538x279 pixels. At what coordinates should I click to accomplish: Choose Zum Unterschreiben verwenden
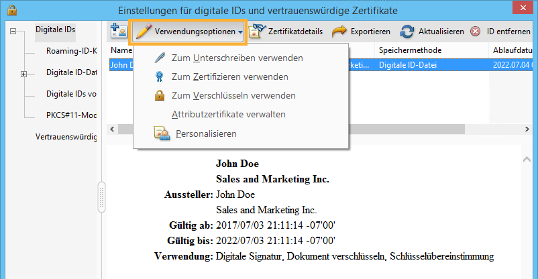pos(237,58)
